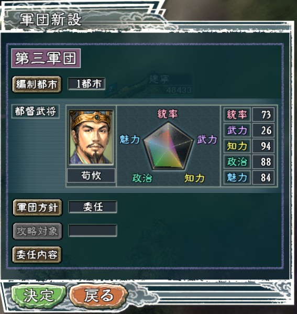
Task: Click the 都督武将 governor label
Action: pos(36,111)
